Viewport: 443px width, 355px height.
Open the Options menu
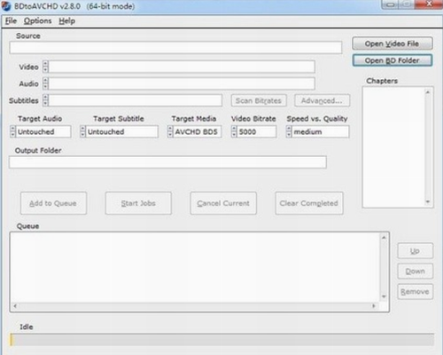click(37, 21)
